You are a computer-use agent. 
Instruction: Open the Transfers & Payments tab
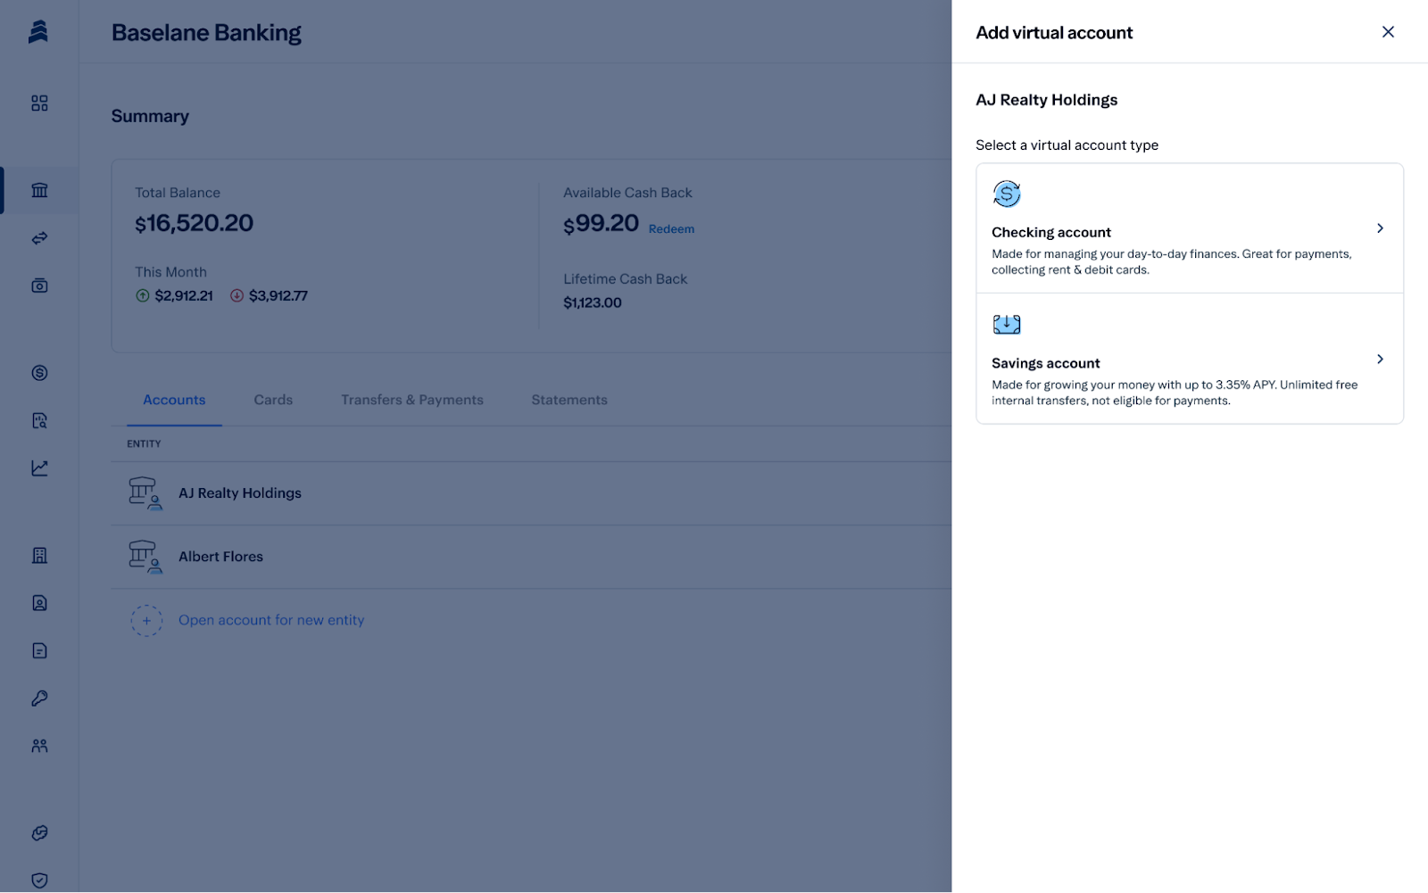[412, 400]
